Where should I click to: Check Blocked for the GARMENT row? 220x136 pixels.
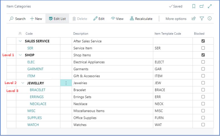coord(203,69)
